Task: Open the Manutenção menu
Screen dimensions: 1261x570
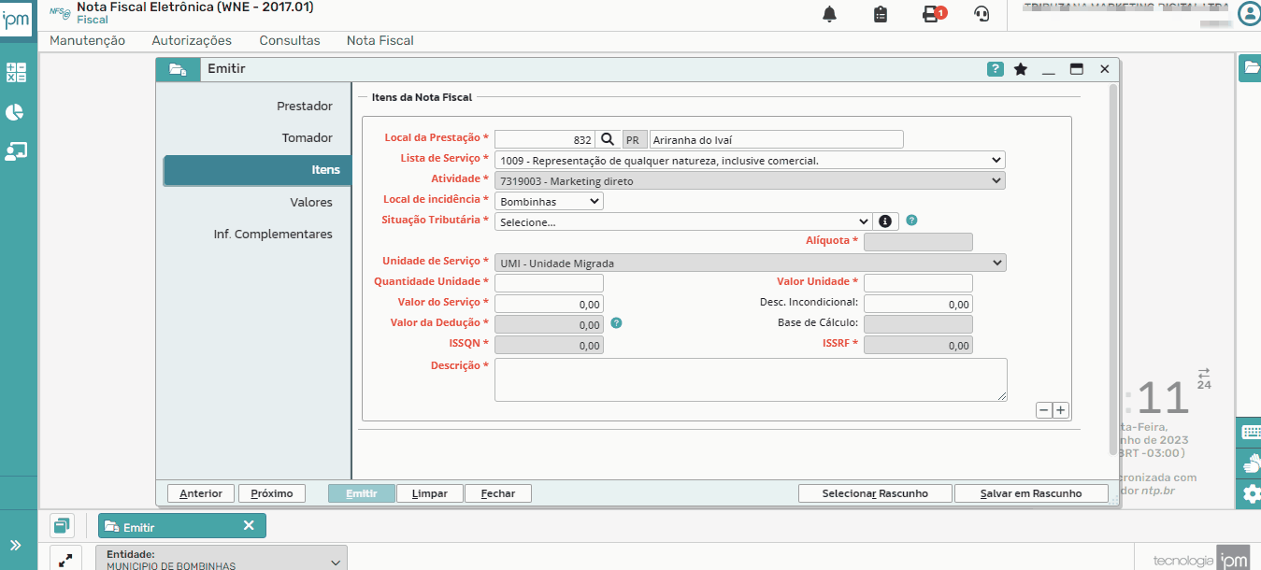Action: click(87, 40)
